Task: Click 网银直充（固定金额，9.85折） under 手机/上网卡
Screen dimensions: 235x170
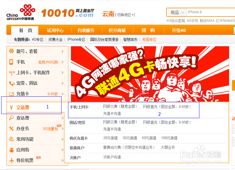Action: pyautogui.click(x=167, y=107)
